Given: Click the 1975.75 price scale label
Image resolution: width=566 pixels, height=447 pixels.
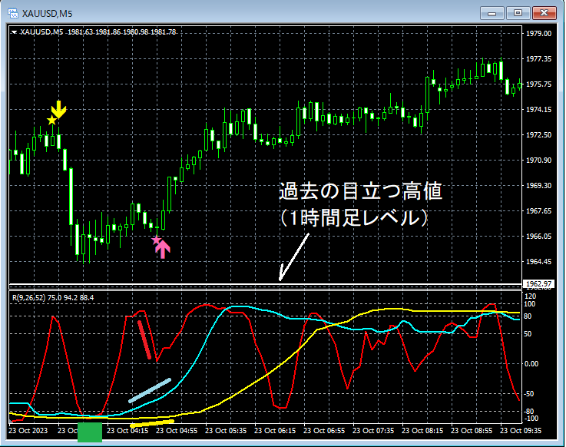Looking at the screenshot, I should tap(538, 84).
